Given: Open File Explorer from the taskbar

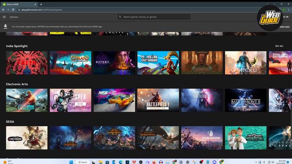Looking at the screenshot, I should tap(100, 162).
